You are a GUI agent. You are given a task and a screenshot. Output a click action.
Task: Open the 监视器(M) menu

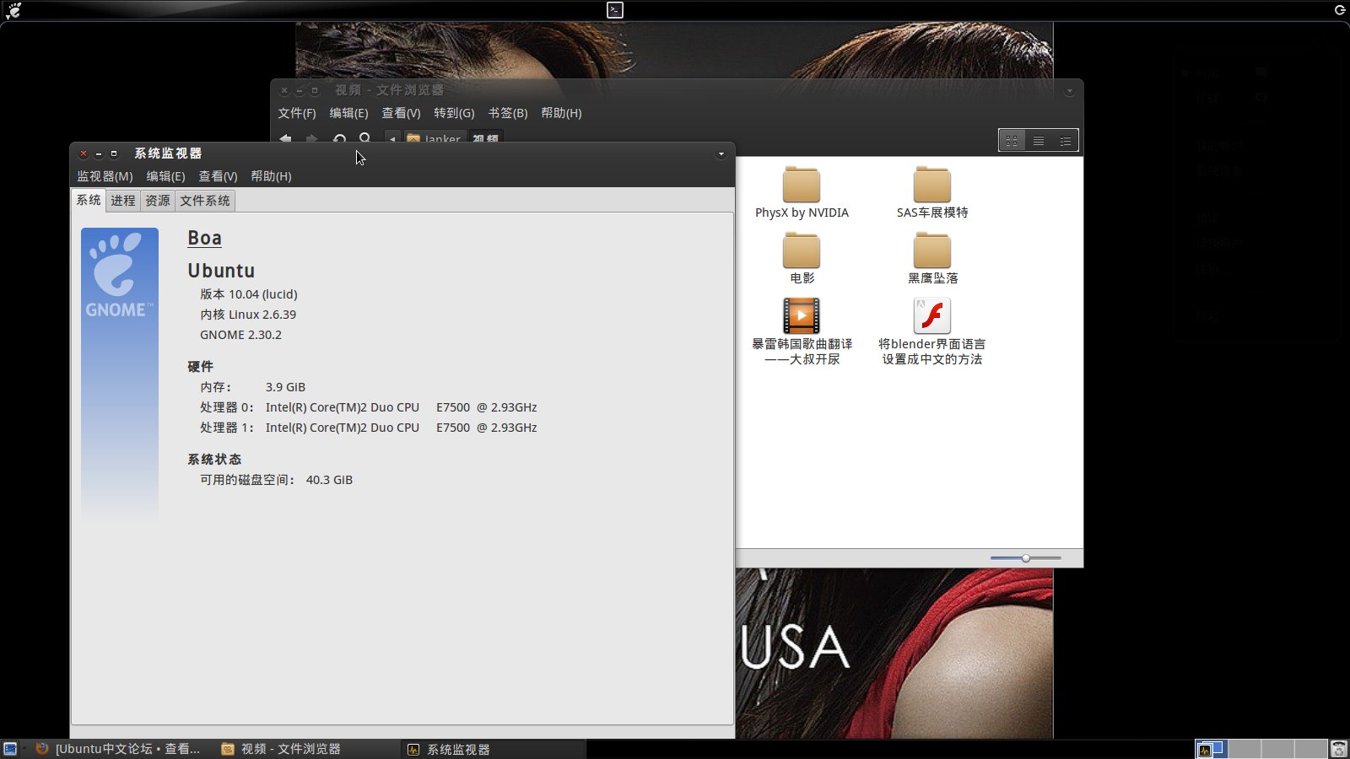(105, 176)
